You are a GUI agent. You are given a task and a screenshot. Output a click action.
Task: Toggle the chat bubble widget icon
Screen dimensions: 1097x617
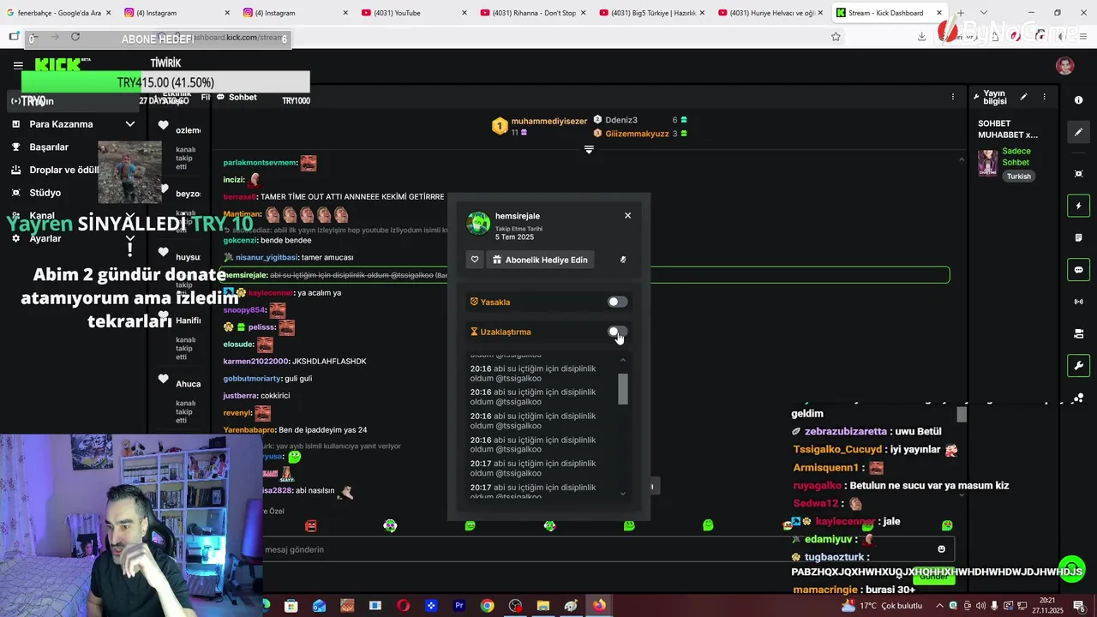(x=1078, y=270)
